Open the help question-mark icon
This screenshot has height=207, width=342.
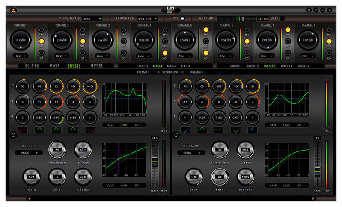[x=315, y=10]
